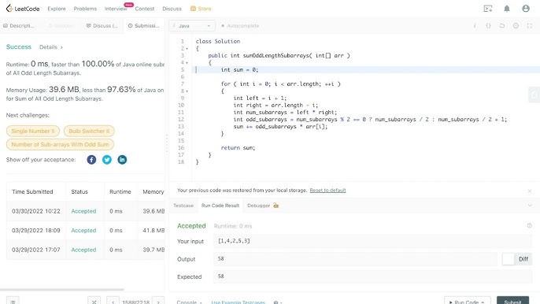Expand the Details chevron next to Success
540x304 pixels.
click(x=51, y=47)
